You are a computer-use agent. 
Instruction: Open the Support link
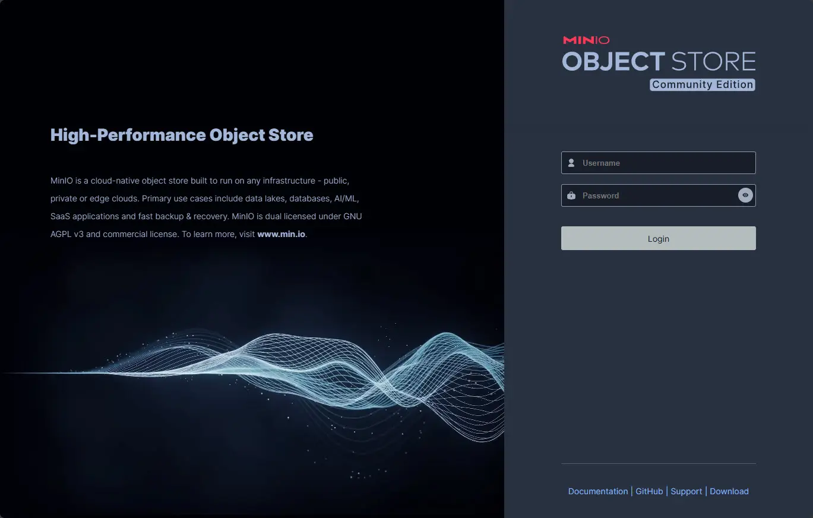pos(687,491)
